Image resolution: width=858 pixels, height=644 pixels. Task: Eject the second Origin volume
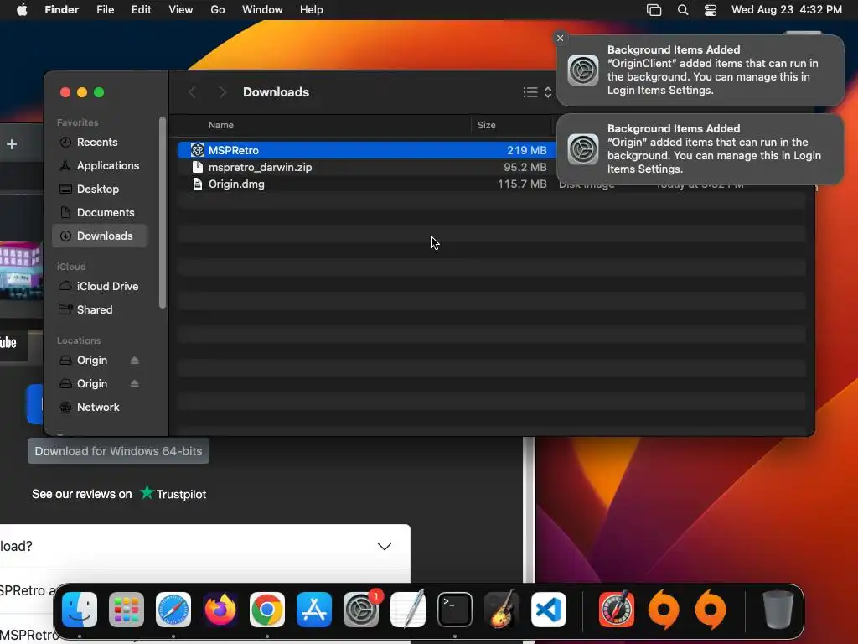pos(135,384)
